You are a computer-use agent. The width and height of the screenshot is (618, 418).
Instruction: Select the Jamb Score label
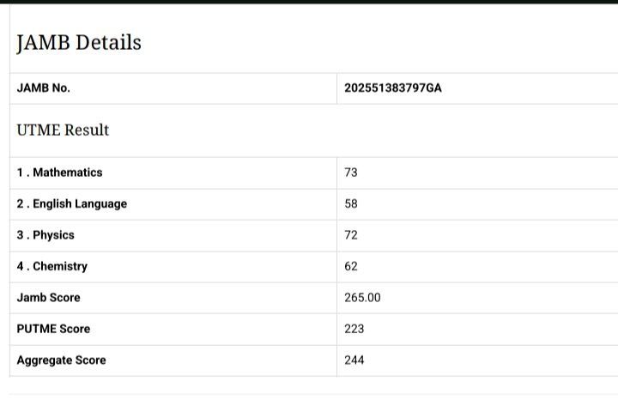coord(48,298)
